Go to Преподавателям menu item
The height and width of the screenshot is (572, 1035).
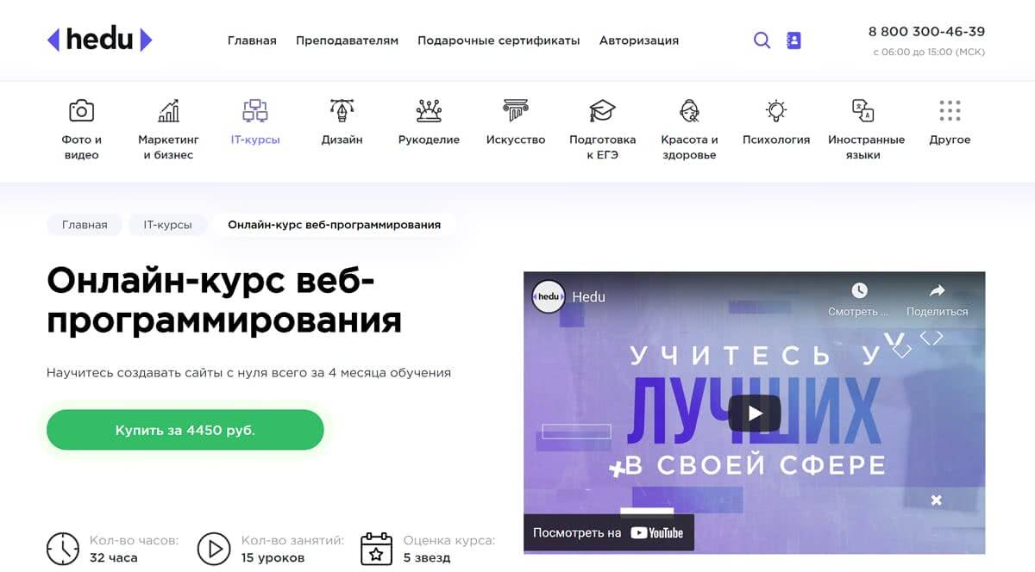pos(347,40)
